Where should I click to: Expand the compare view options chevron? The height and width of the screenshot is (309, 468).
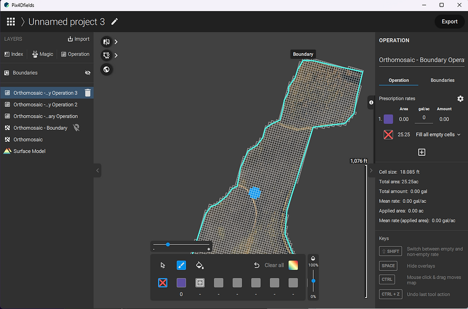tap(116, 42)
